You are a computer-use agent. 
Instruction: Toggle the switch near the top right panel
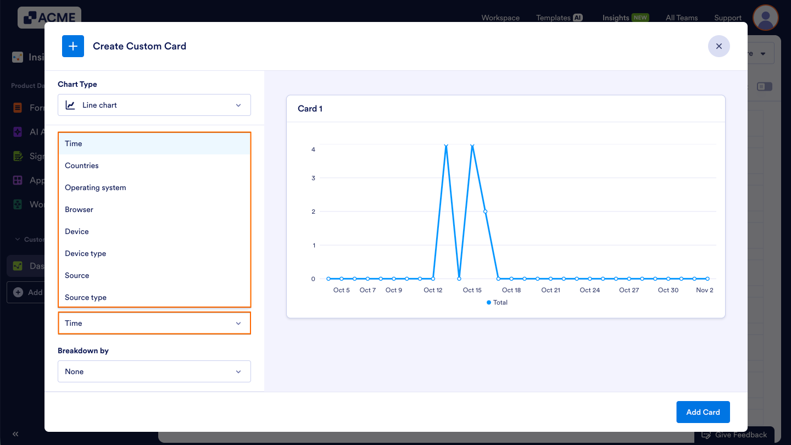[765, 86]
